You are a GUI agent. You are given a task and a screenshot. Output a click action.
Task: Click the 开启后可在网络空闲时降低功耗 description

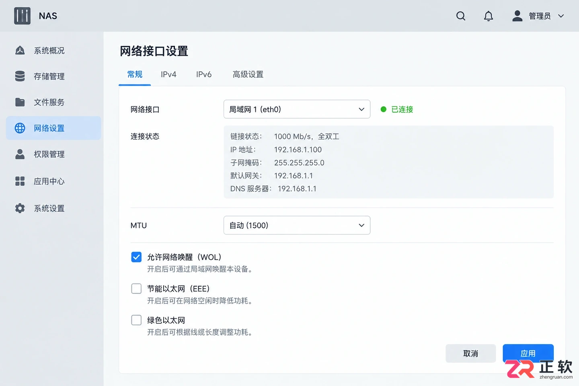pyautogui.click(x=200, y=301)
